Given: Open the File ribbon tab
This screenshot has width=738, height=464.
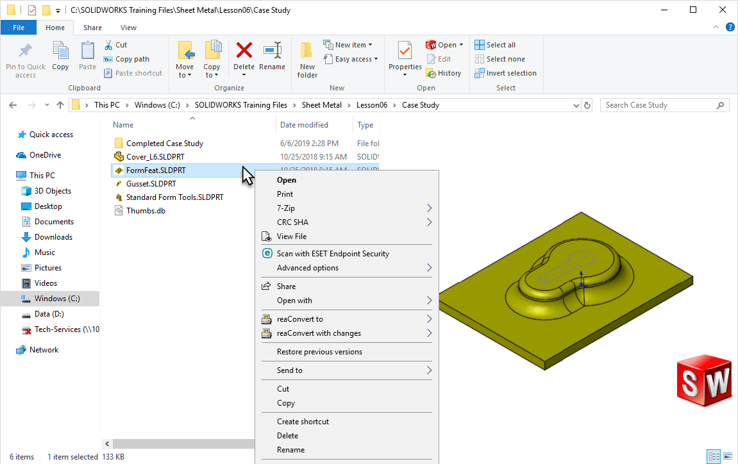Looking at the screenshot, I should click(19, 28).
